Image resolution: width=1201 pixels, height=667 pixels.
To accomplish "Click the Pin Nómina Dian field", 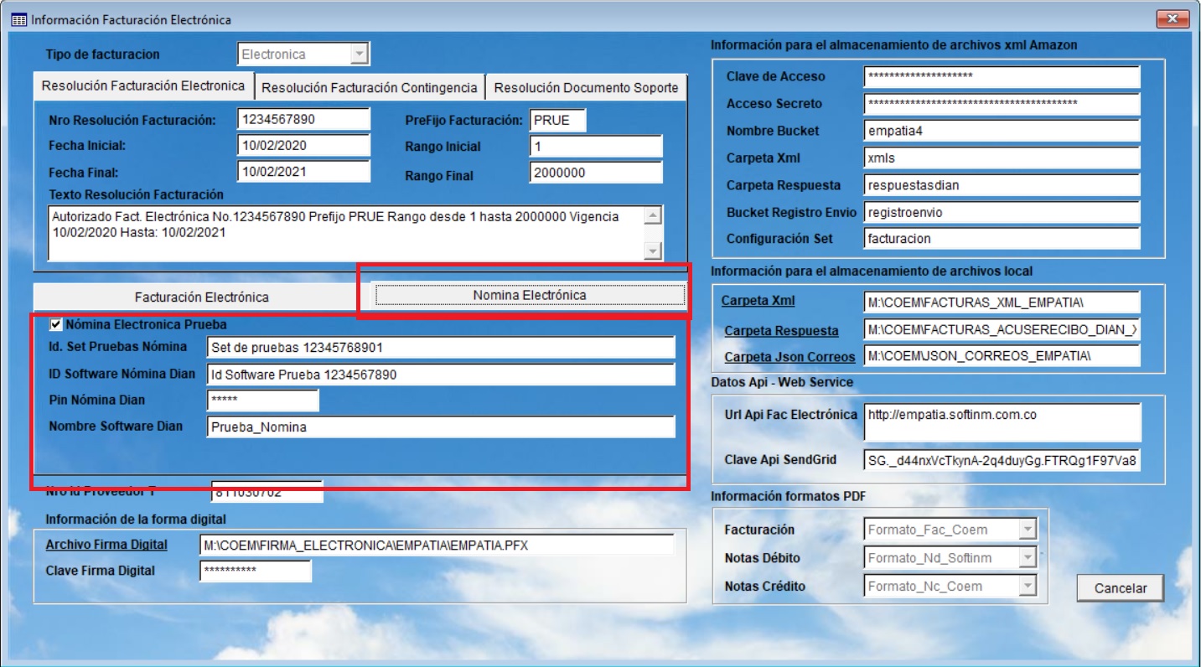I will click(263, 401).
